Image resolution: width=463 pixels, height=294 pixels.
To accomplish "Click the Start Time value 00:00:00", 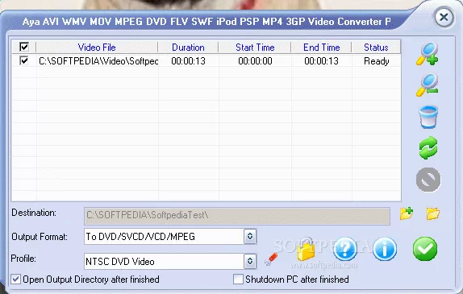I will (255, 61).
